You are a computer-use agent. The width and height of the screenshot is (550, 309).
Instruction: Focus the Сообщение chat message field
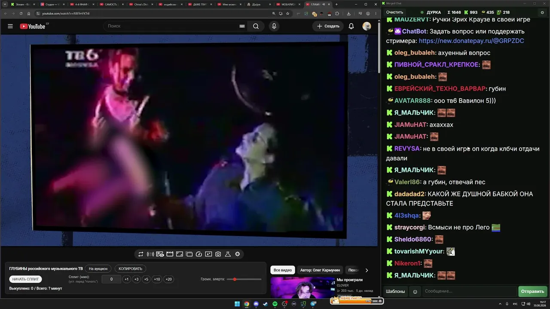coord(469,291)
